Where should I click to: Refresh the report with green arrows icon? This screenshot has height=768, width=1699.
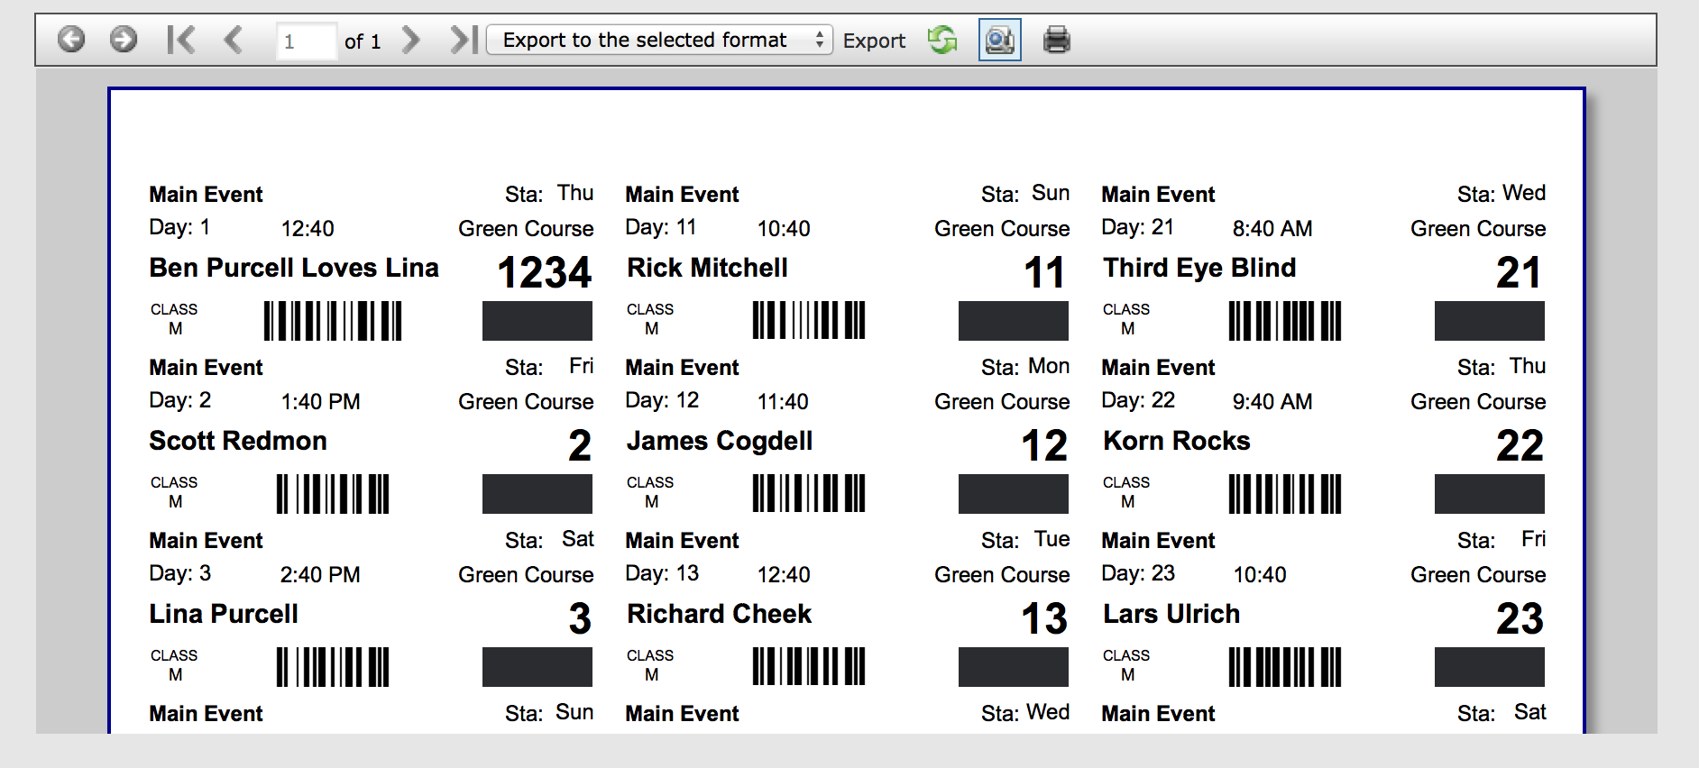(942, 40)
